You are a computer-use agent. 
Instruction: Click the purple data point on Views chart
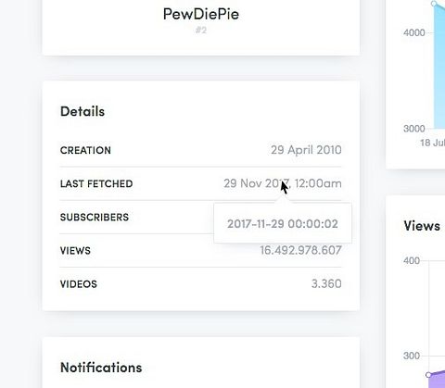coord(428,375)
